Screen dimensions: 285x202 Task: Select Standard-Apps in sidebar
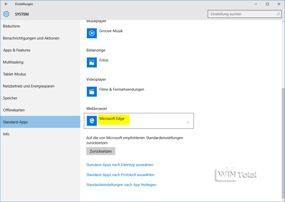click(x=40, y=122)
